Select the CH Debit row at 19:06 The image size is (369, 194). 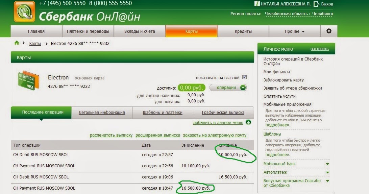pyautogui.click(x=132, y=177)
